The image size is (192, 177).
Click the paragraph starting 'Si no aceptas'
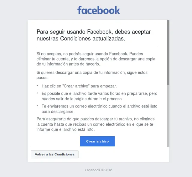(96, 59)
